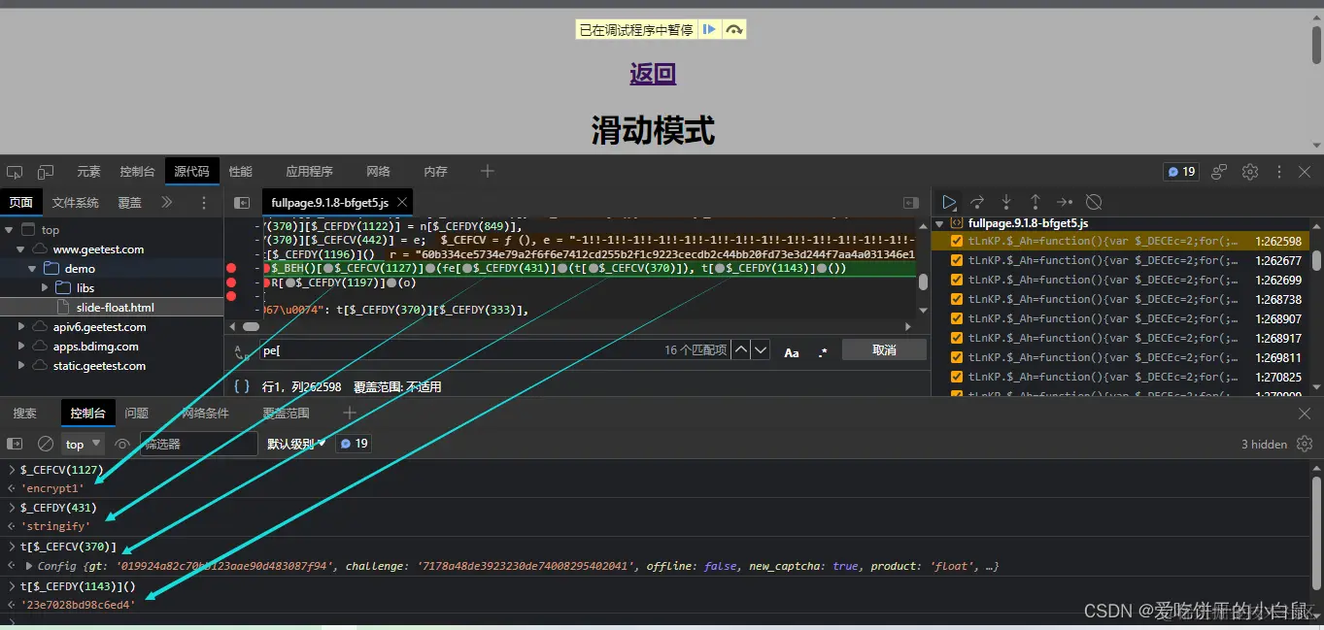Hide the navigator pane icon
Screen dimensions: 1324x630
242,203
